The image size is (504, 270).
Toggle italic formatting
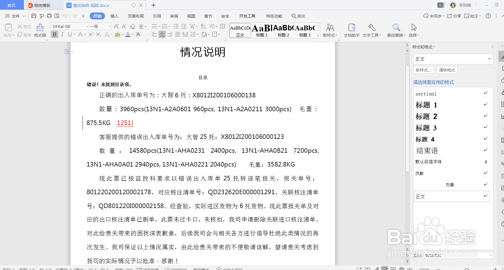coord(62,34)
